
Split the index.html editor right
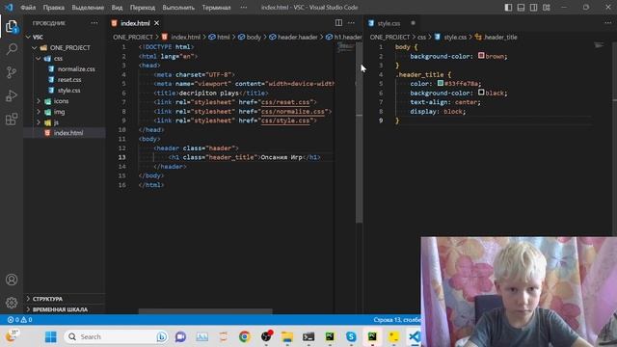(338, 23)
